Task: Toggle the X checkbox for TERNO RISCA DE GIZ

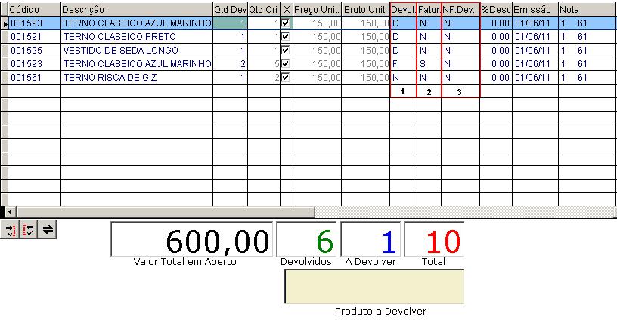Action: [285, 77]
